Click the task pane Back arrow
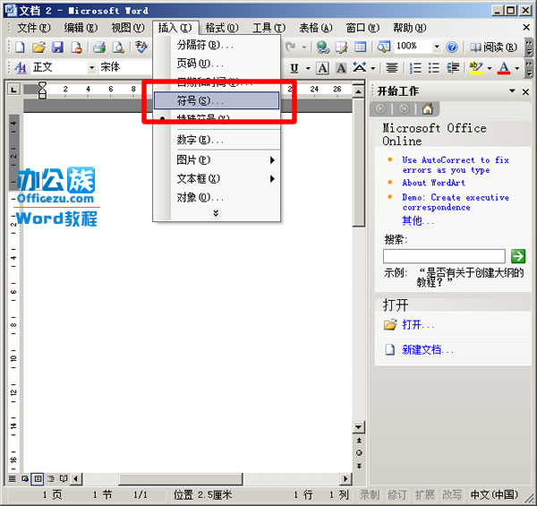This screenshot has width=537, height=506. pos(380,109)
